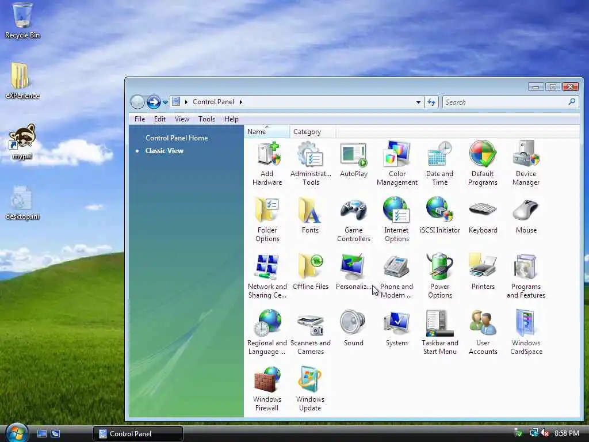Sort items by Name column
This screenshot has height=442, width=589.
coord(267,132)
